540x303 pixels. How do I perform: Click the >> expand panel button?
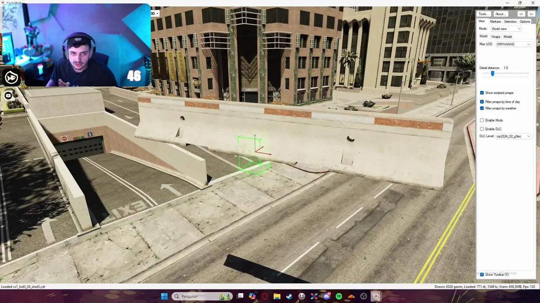pos(531,14)
